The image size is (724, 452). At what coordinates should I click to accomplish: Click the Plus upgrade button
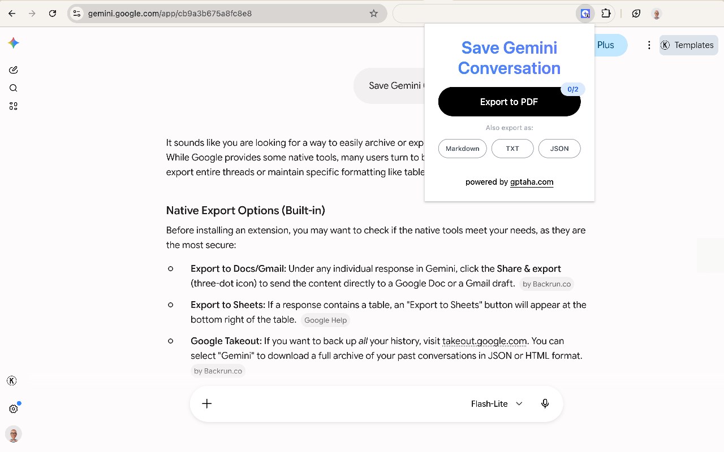(x=610, y=45)
